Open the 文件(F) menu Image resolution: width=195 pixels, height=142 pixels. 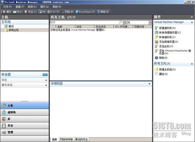click(x=7, y=7)
